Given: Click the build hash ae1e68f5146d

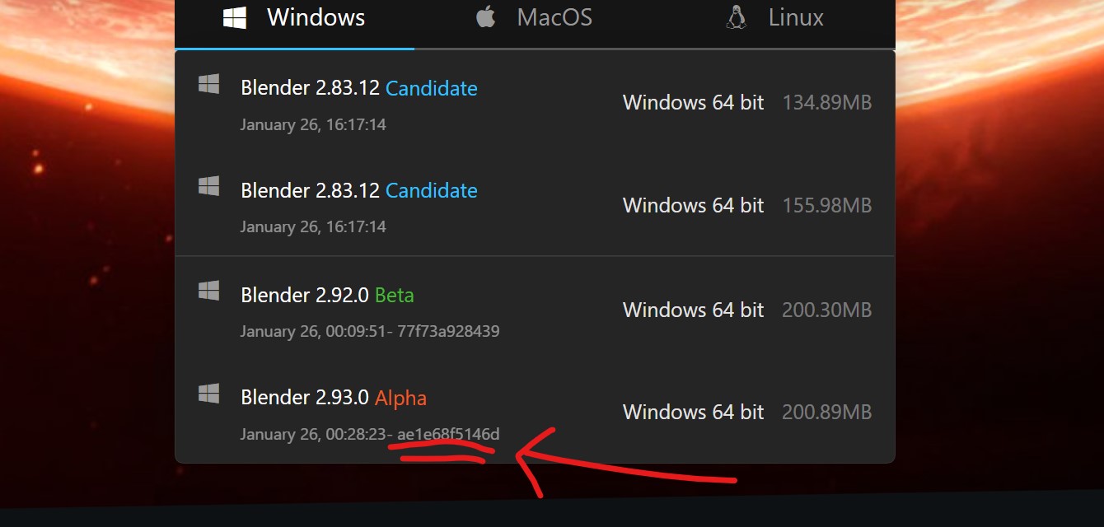Looking at the screenshot, I should [x=448, y=434].
